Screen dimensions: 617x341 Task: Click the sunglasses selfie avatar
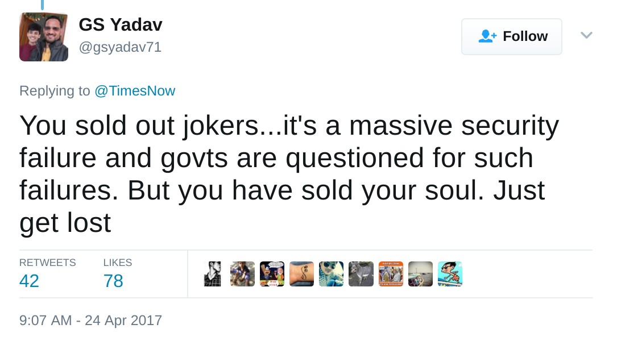click(x=331, y=274)
